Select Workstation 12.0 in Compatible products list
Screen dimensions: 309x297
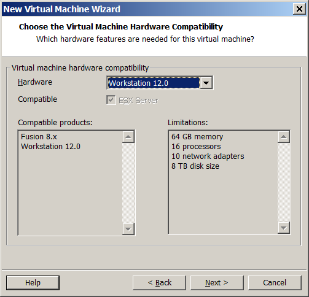pyautogui.click(x=50, y=147)
